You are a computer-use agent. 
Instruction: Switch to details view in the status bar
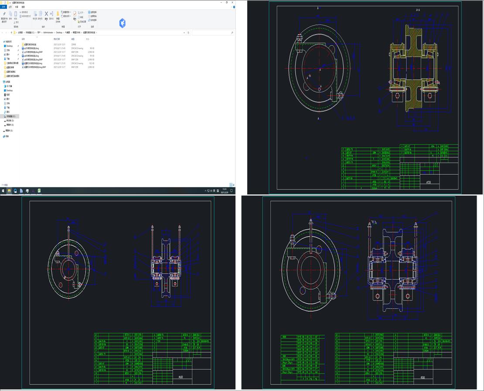point(231,185)
